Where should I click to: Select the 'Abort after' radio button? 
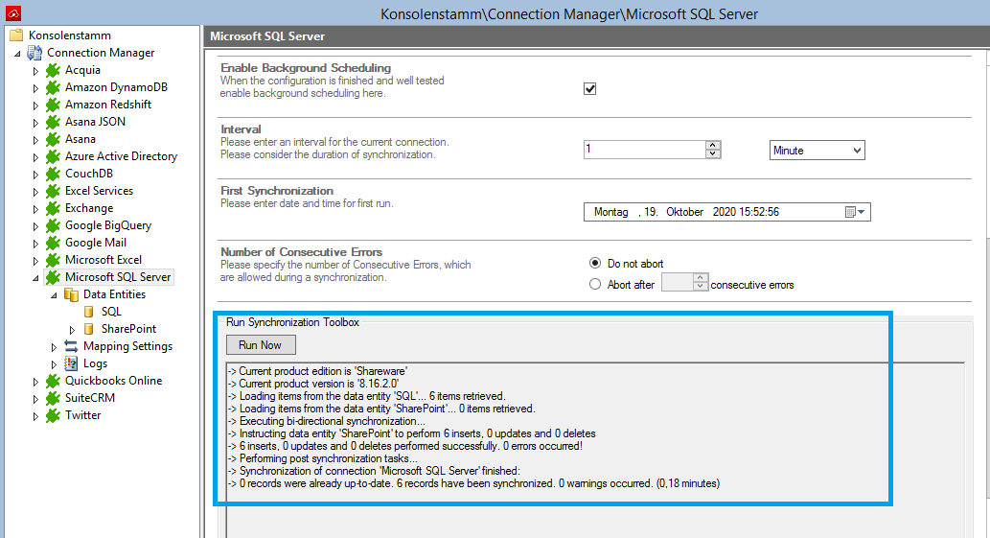pos(595,284)
